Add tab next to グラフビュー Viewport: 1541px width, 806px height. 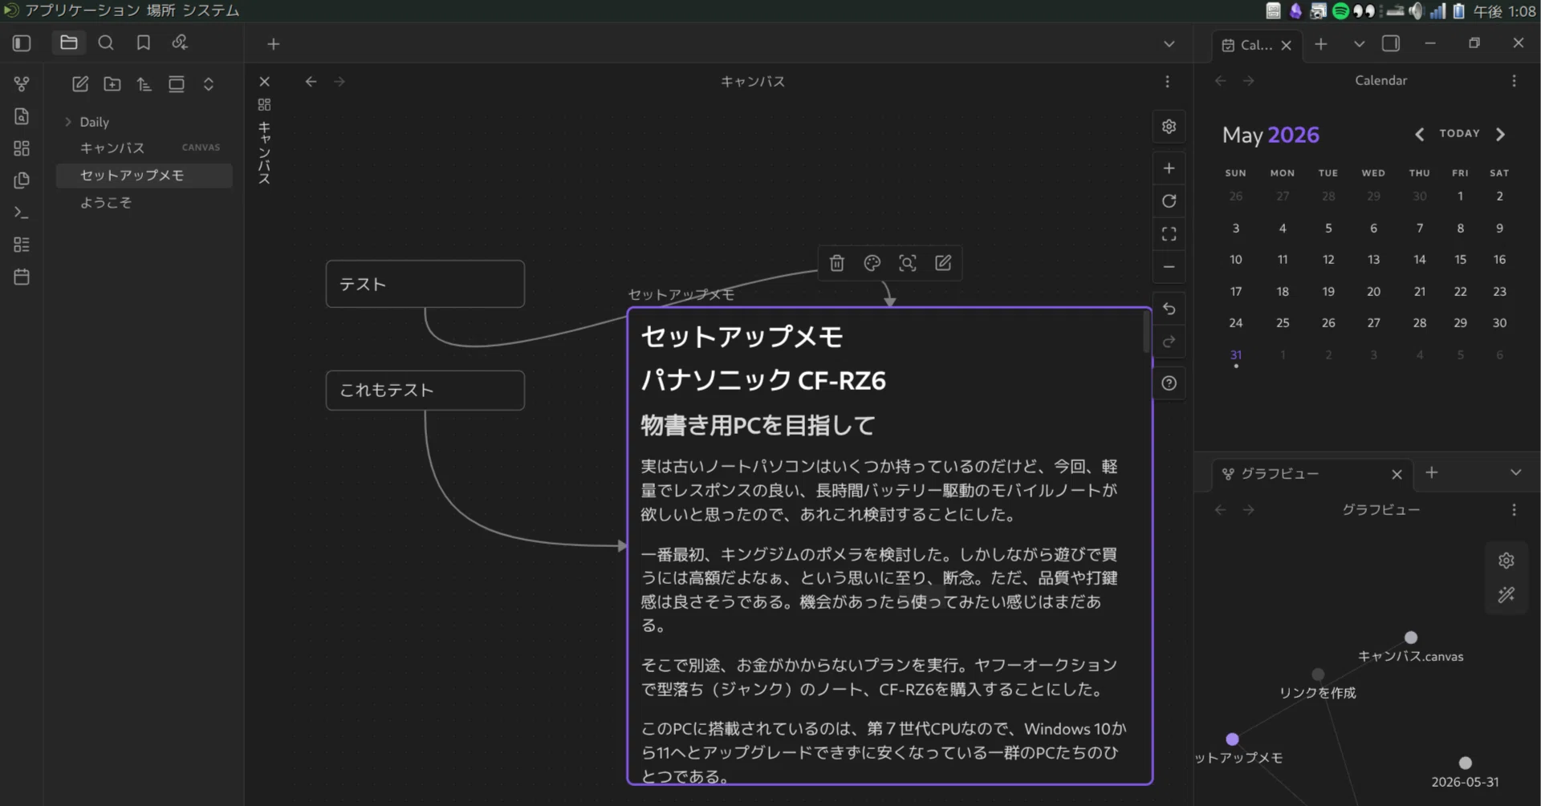click(1431, 473)
